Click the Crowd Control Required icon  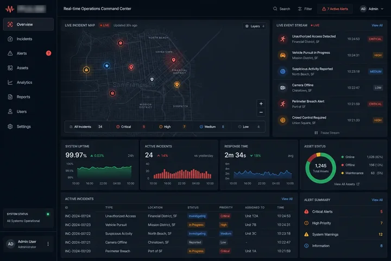282,120
